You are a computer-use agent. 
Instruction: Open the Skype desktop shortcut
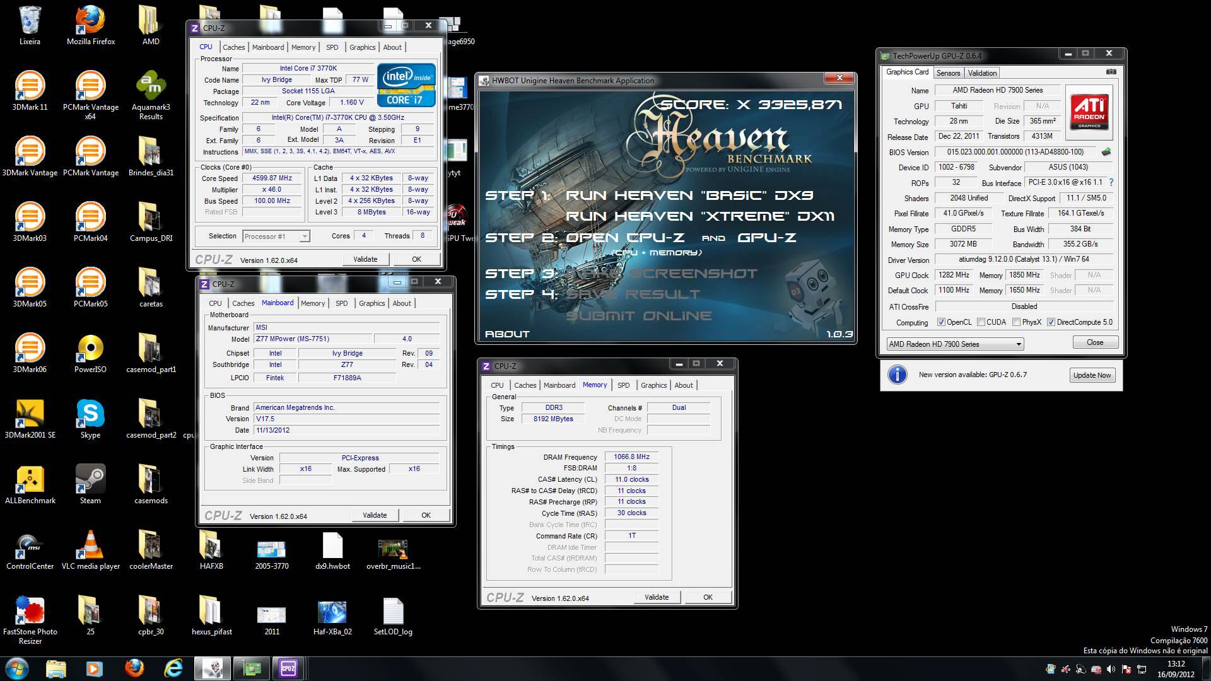90,419
